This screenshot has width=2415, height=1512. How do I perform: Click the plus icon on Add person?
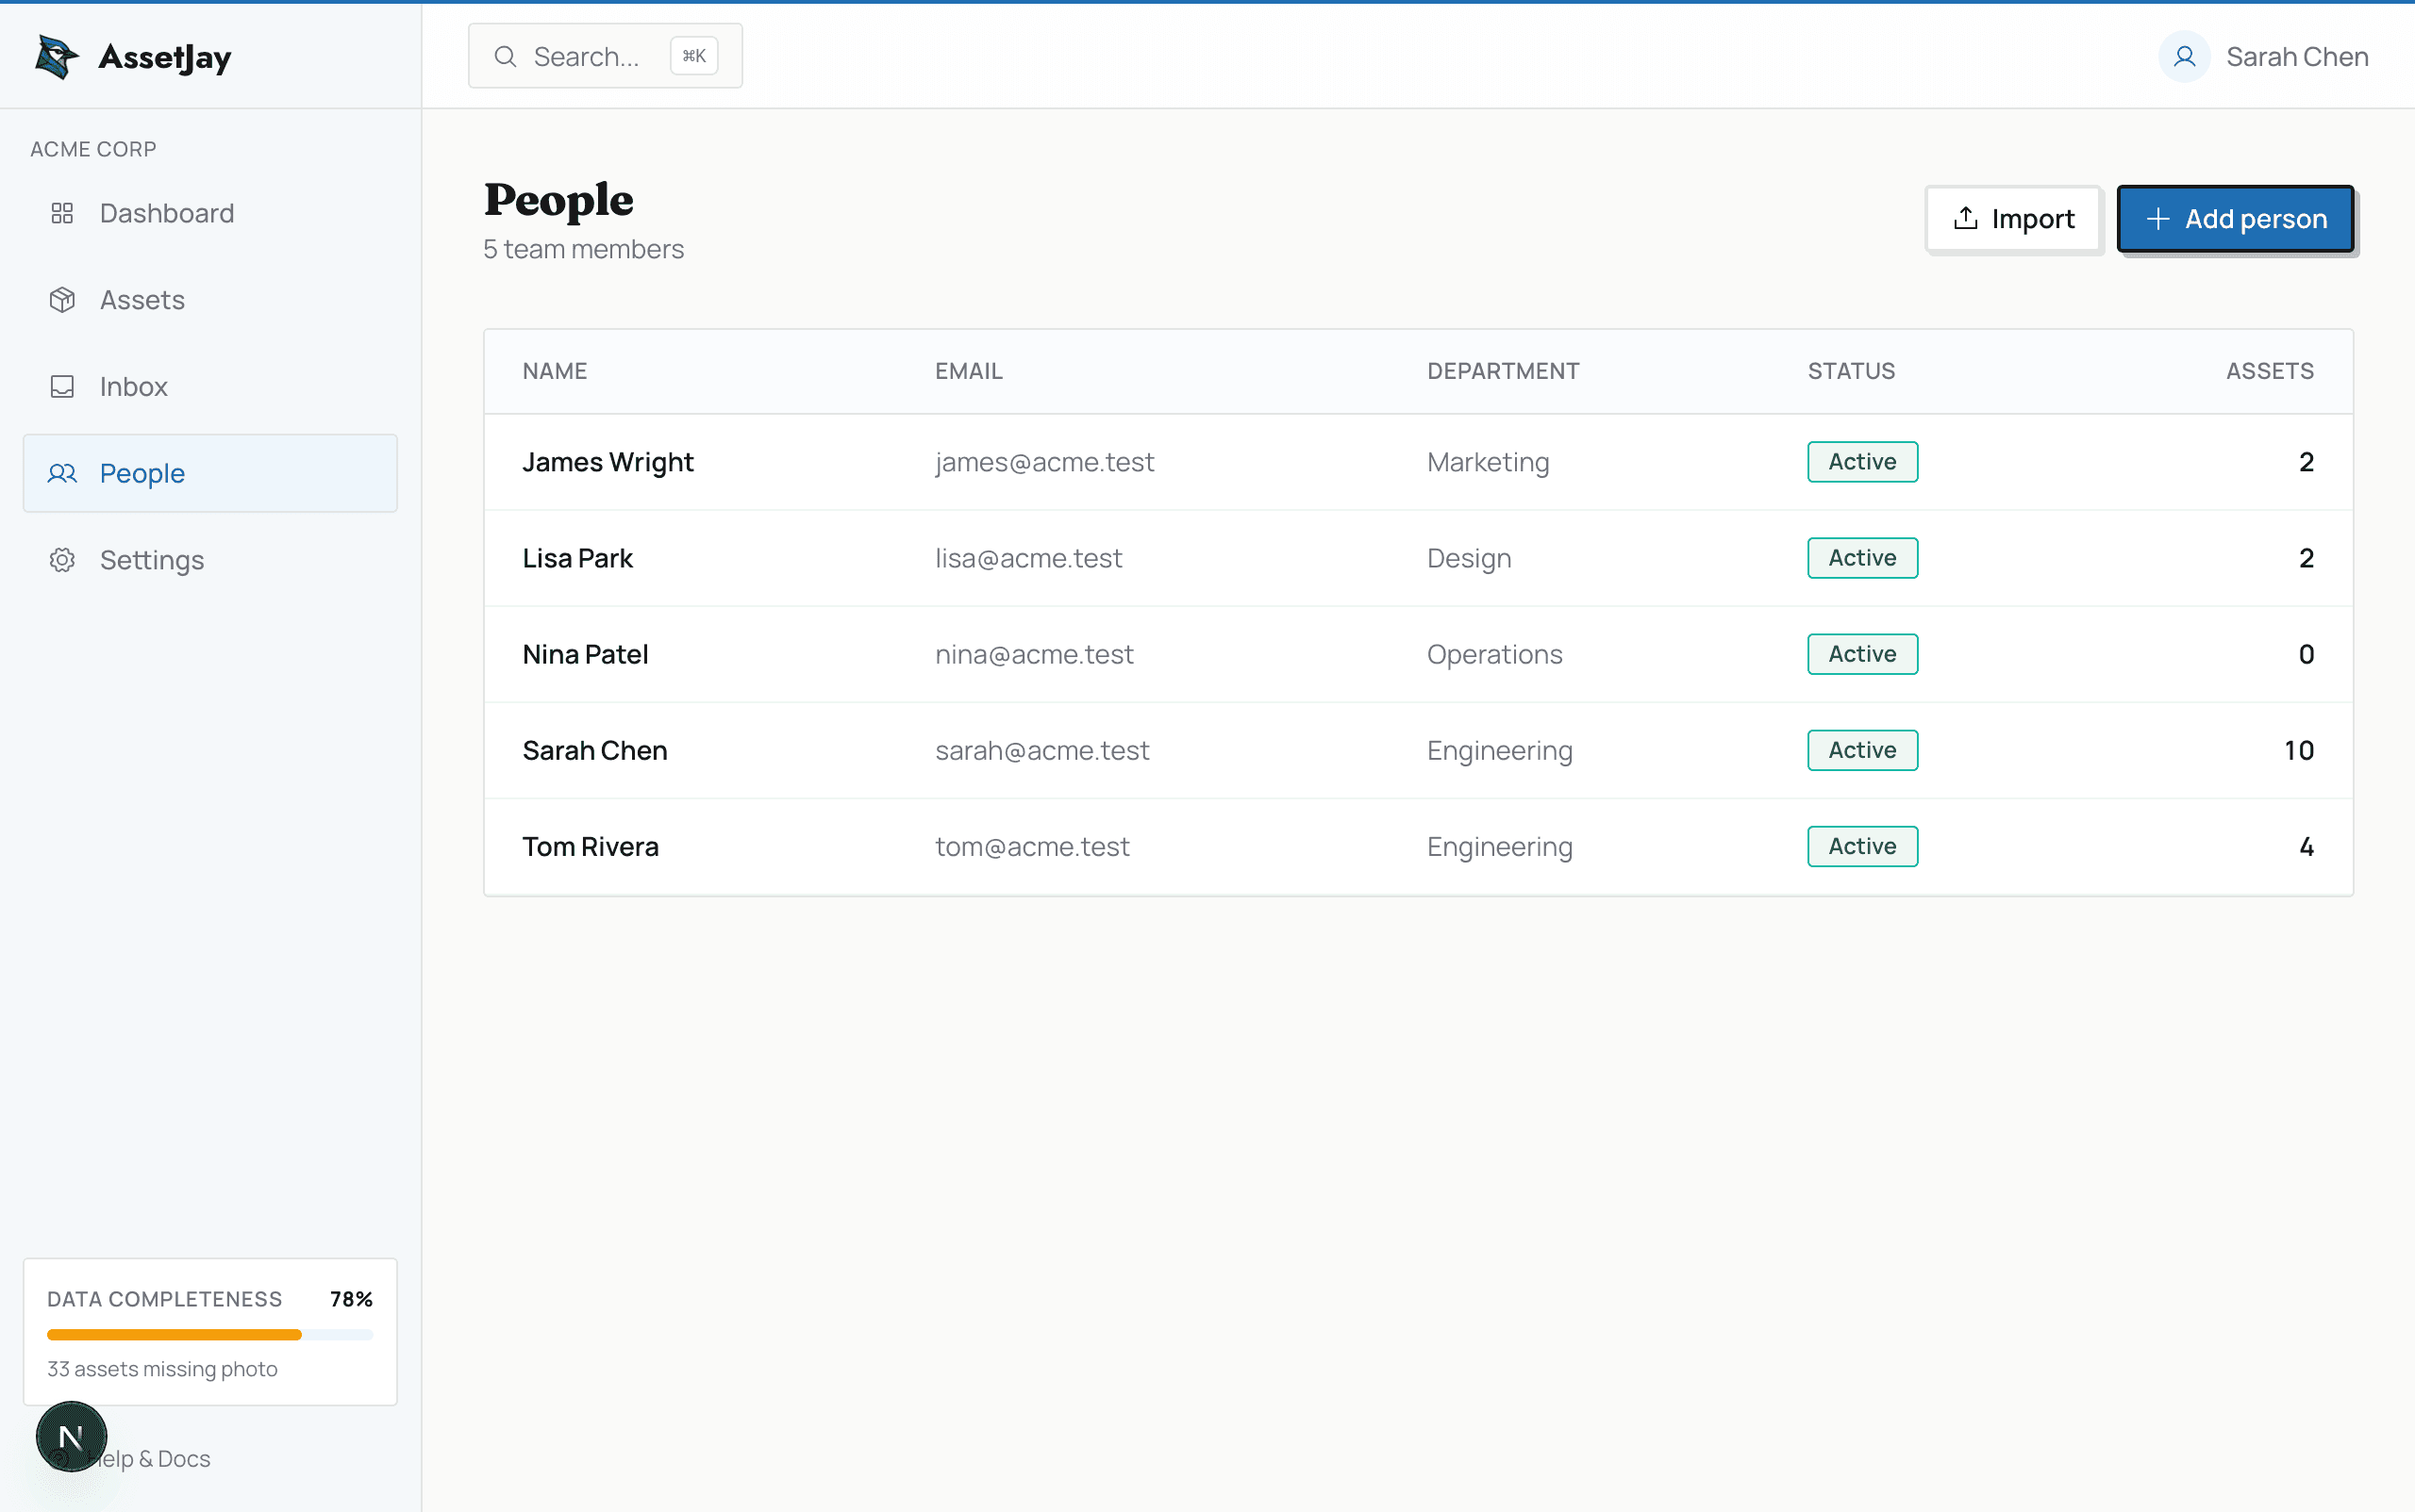[2157, 218]
